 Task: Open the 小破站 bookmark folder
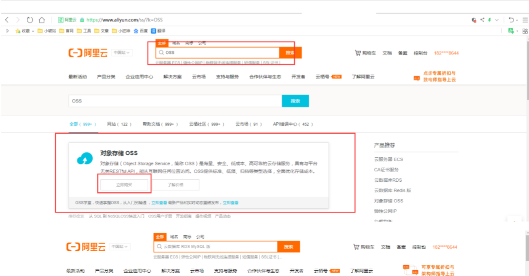[x=47, y=31]
